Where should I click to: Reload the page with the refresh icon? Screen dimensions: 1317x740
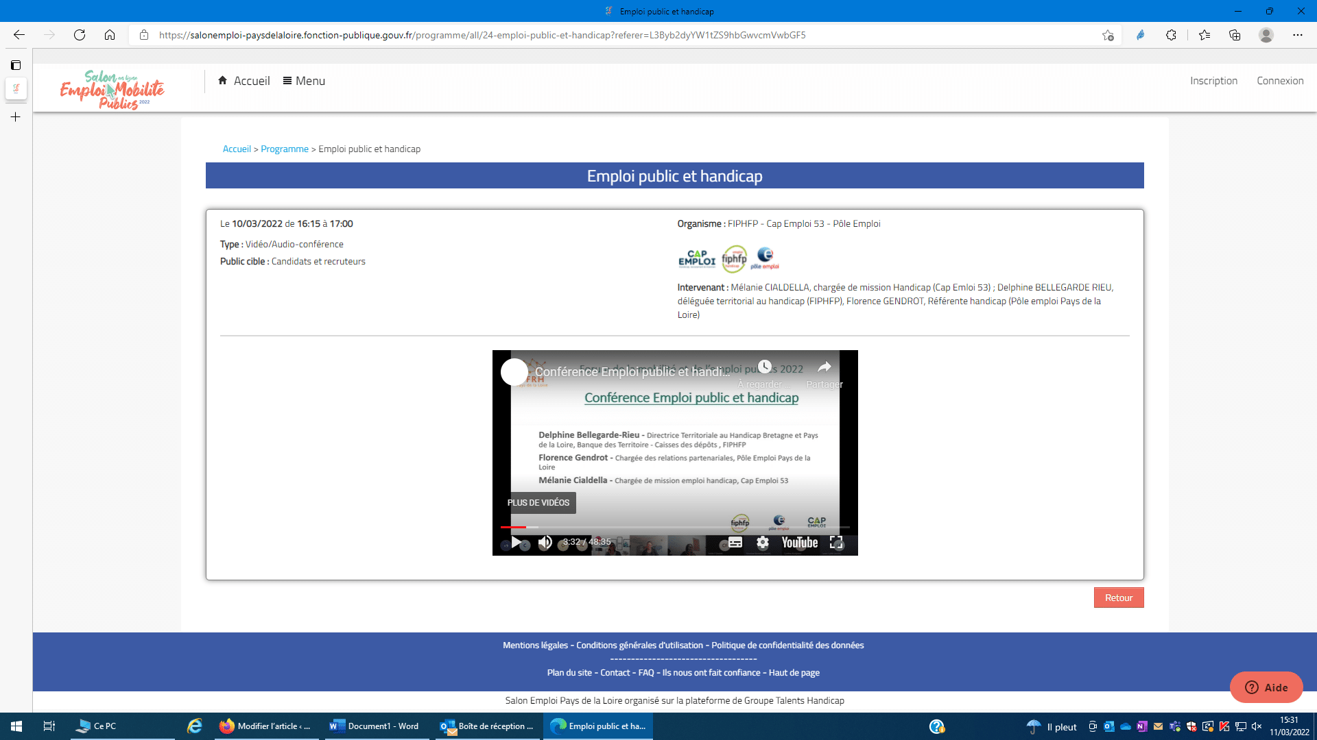pos(80,35)
